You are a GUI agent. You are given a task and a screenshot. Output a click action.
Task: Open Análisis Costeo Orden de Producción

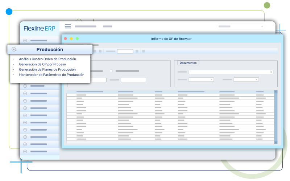(x=47, y=59)
